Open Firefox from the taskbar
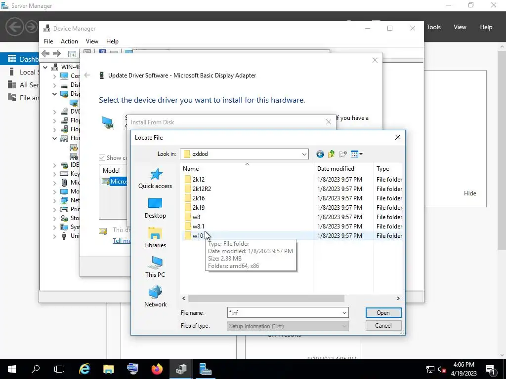 pyautogui.click(x=157, y=369)
